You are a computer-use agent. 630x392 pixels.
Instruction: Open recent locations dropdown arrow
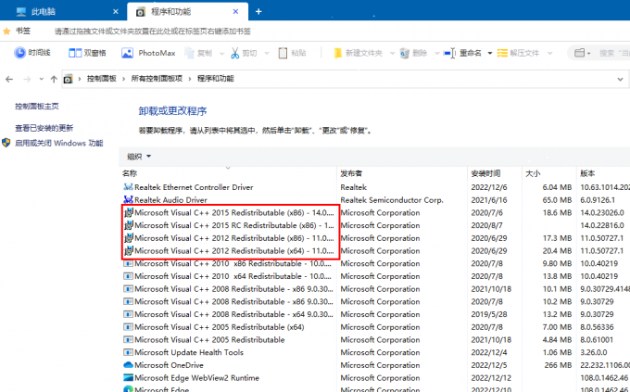tap(41, 79)
